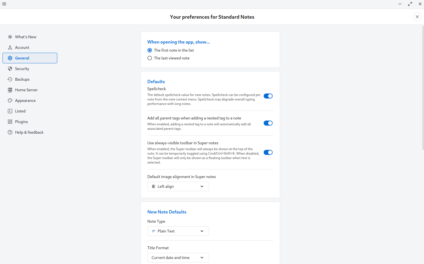424x264 pixels.
Task: Click the What's New asterisk icon
Action: point(10,37)
